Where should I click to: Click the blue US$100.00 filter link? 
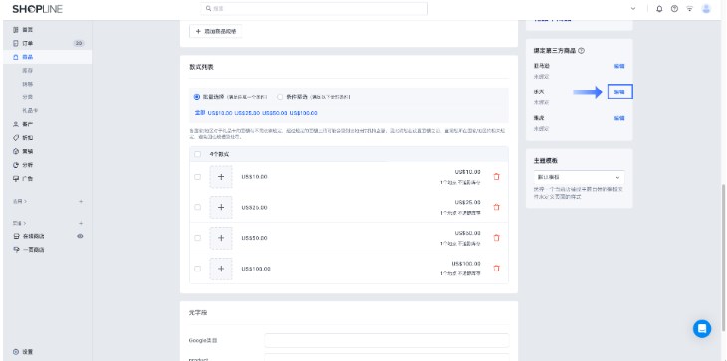(303, 113)
